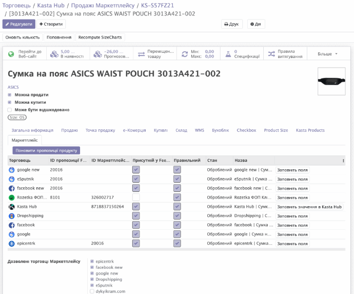This screenshot has width=354, height=294.
Task: Open the Друк print dropdown
Action: (231, 24)
